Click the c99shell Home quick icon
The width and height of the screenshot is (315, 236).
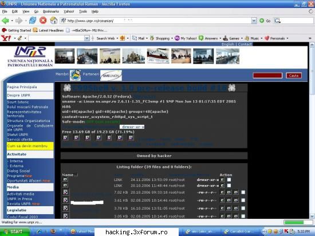pos(65,137)
